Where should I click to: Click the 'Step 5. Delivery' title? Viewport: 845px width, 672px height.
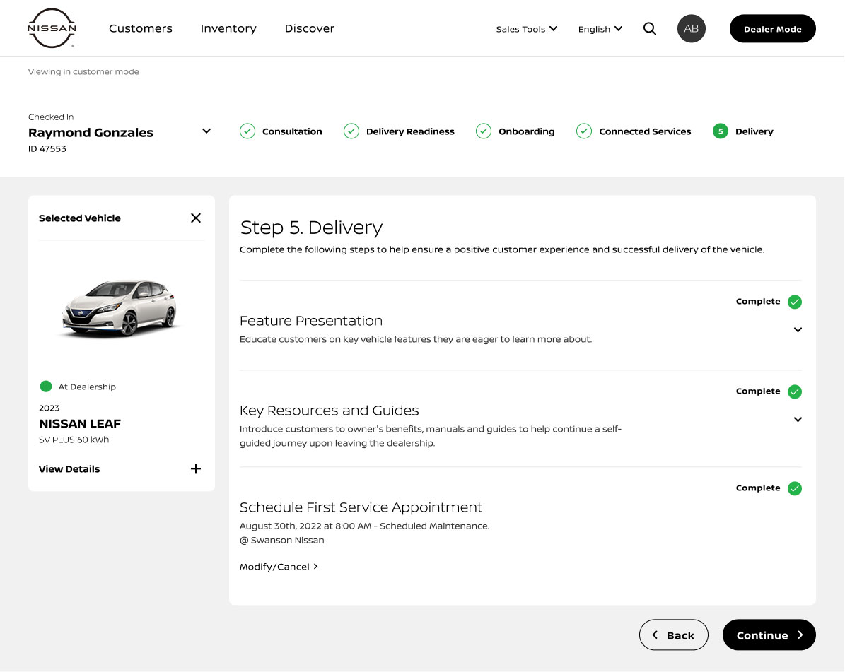pyautogui.click(x=311, y=228)
